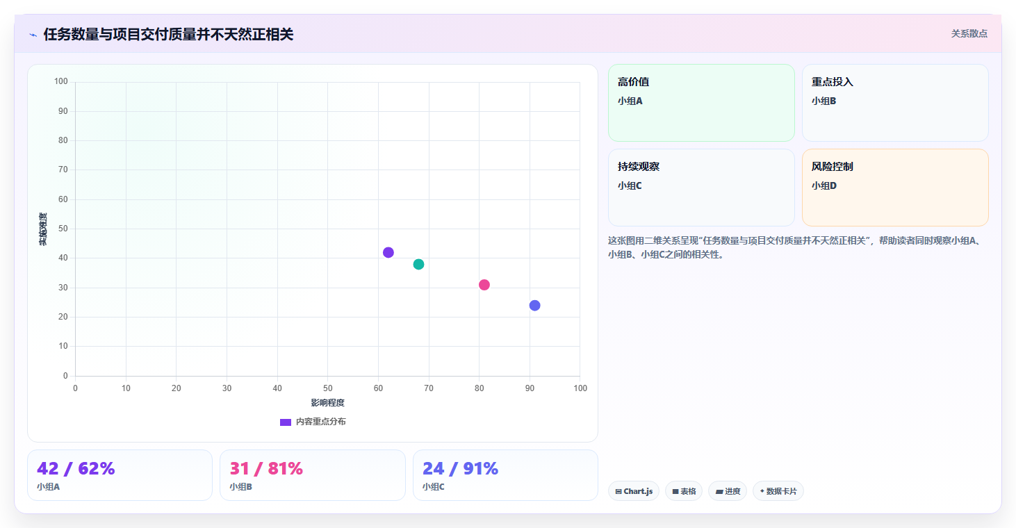The height and width of the screenshot is (528, 1016).
Task: Click the 关系散点 label in header
Action: [x=969, y=33]
